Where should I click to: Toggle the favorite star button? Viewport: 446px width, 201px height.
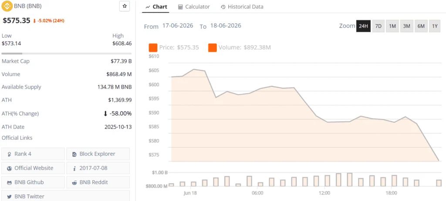[125, 6]
